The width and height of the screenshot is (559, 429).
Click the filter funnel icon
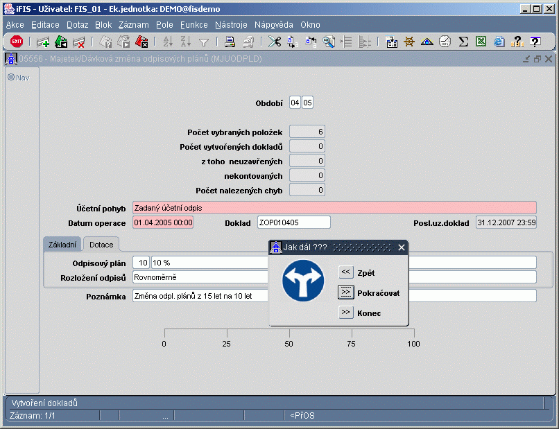(x=204, y=42)
